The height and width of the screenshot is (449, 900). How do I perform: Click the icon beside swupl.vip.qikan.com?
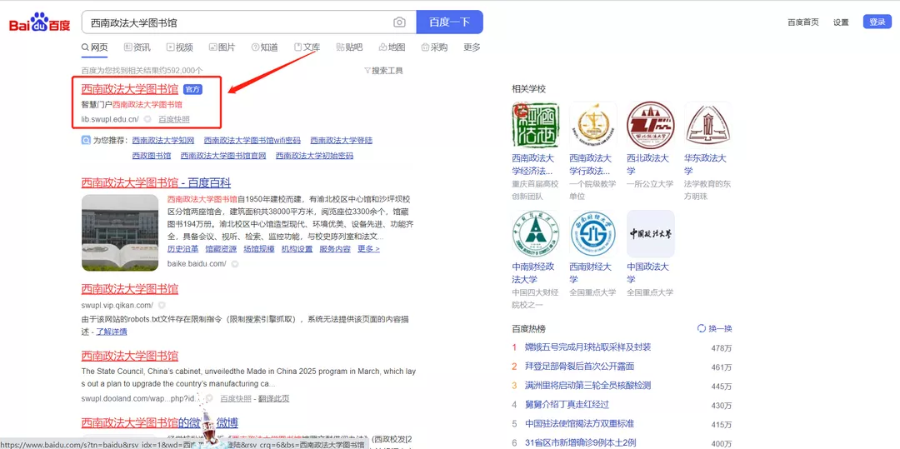tap(162, 305)
